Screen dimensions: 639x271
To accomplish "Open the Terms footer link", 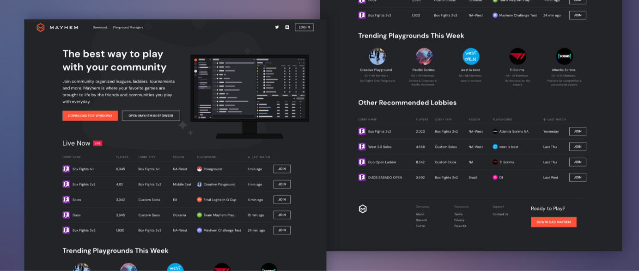I will click(458, 214).
